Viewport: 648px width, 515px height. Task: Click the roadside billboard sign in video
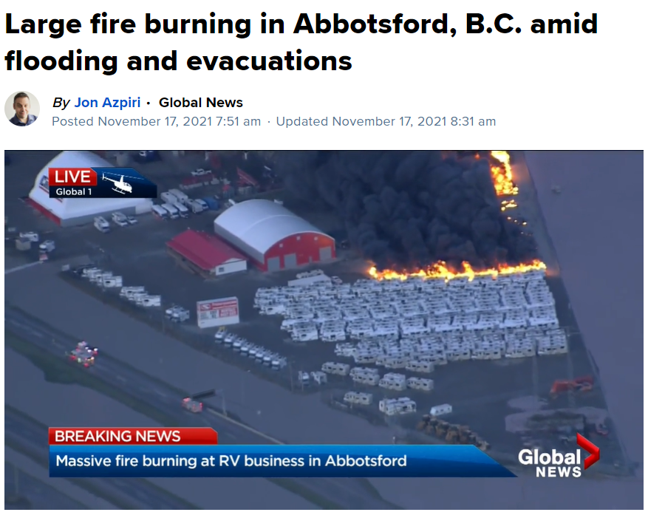(218, 312)
